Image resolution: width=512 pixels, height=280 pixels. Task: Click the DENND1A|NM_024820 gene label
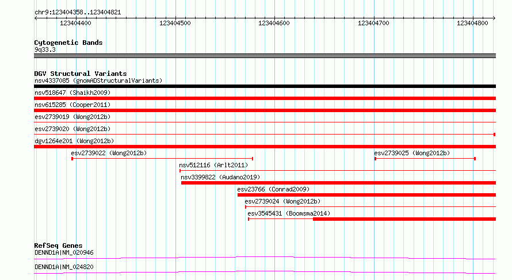coord(64,267)
